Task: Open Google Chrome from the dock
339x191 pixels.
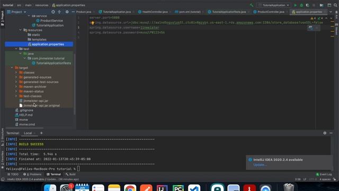Action: [x=130, y=187]
